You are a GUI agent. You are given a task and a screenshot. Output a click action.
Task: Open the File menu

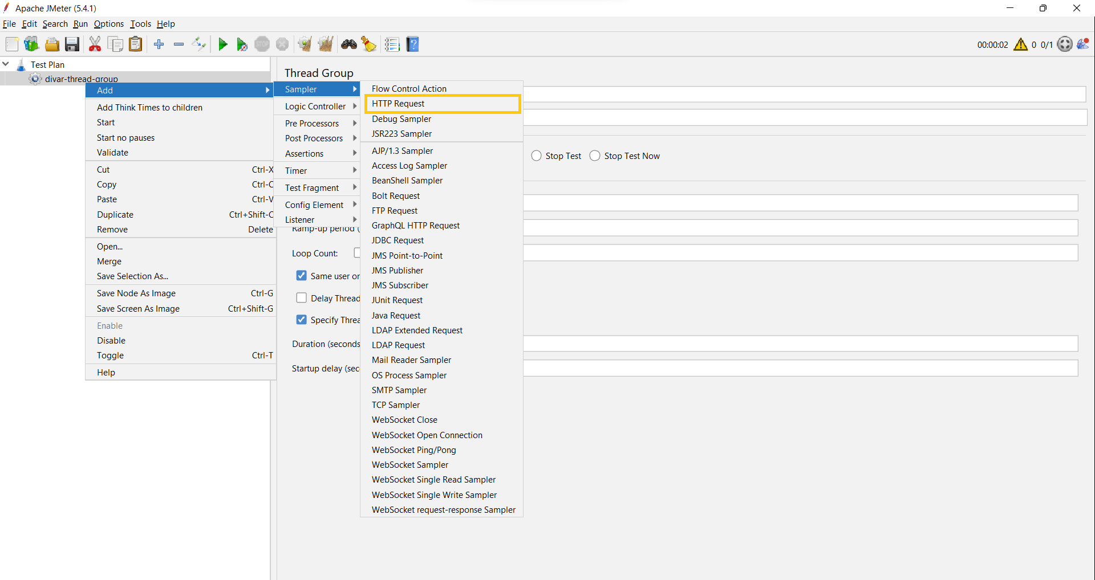(9, 24)
